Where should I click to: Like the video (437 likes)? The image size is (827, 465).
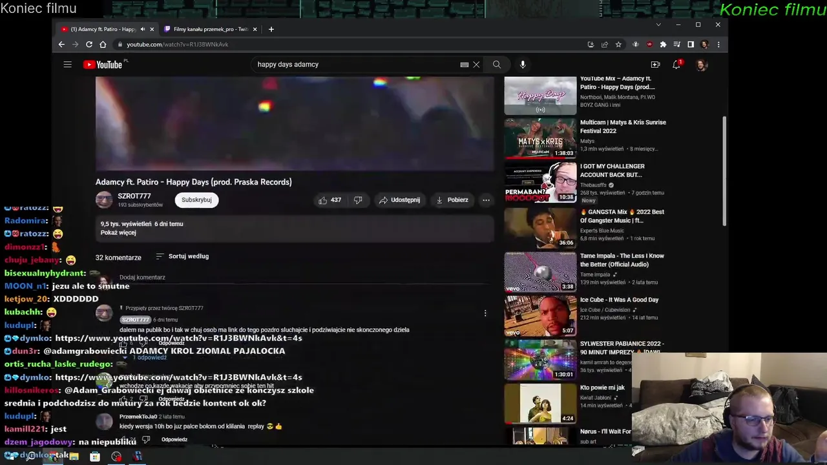coord(330,200)
